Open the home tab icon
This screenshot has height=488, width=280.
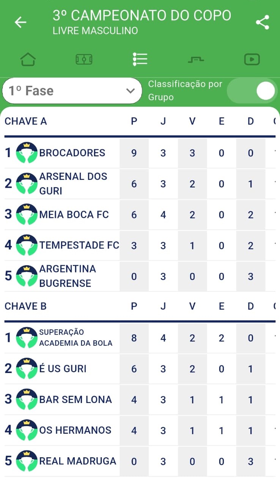28,60
